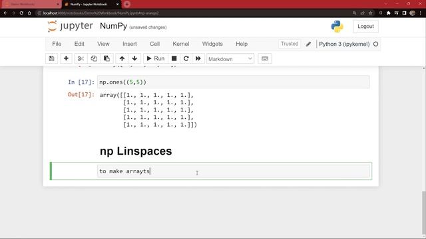Screen dimensions: 426x239
Task: Open the Kernel menu
Action: 181,44
